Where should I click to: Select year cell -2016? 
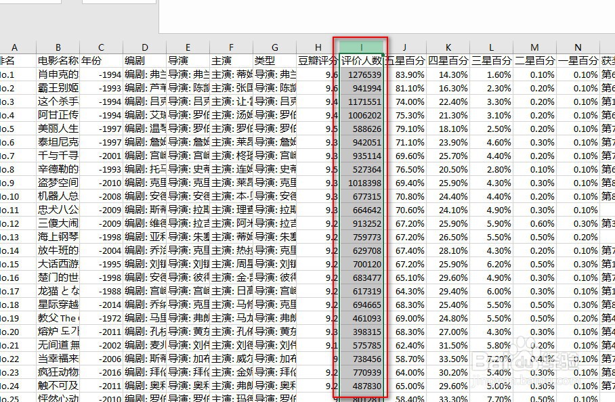click(101, 372)
